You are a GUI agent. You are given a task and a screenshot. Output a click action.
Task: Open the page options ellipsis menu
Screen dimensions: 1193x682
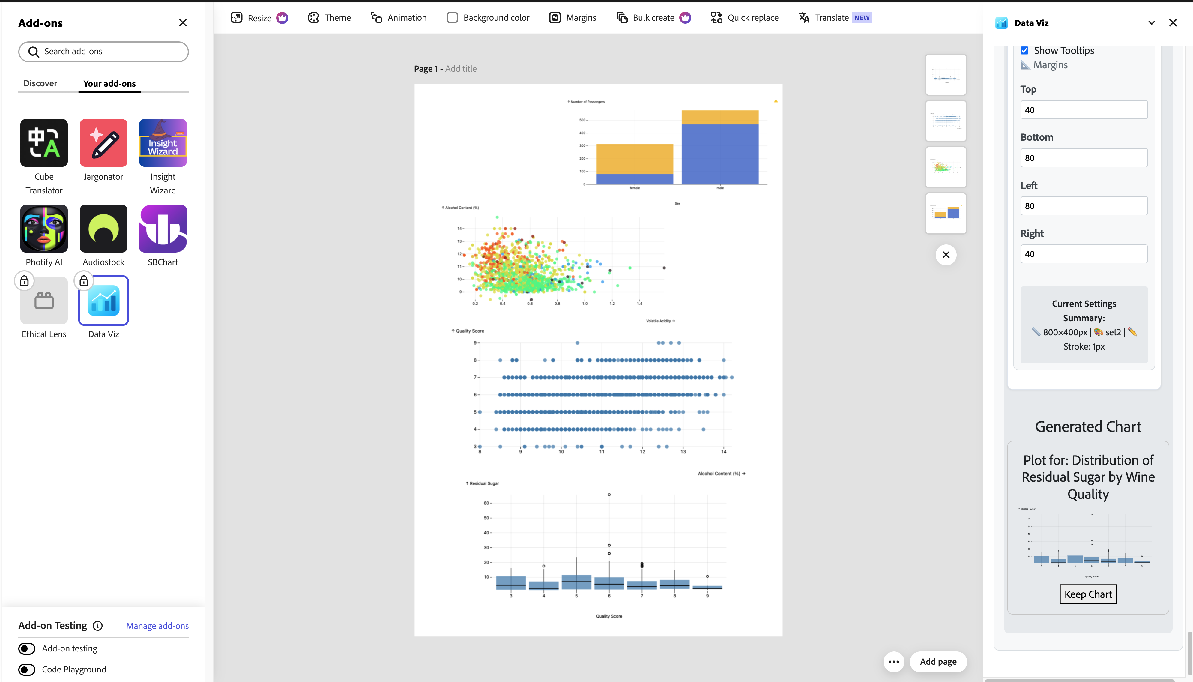[893, 661]
